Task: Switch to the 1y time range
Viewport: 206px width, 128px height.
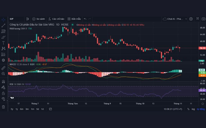Action: 17,109
